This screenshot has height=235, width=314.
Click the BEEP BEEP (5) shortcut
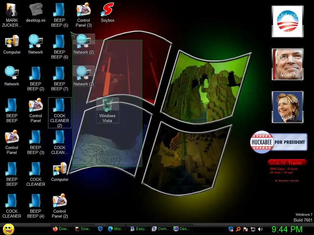[59, 15]
